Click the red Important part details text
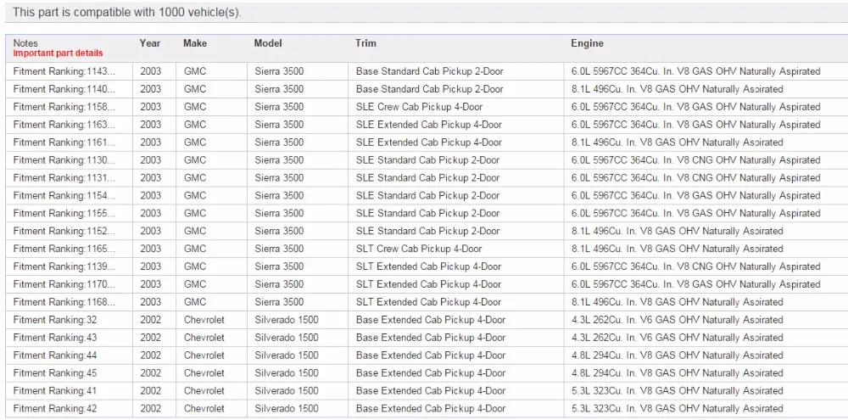848x420 pixels. coord(58,53)
